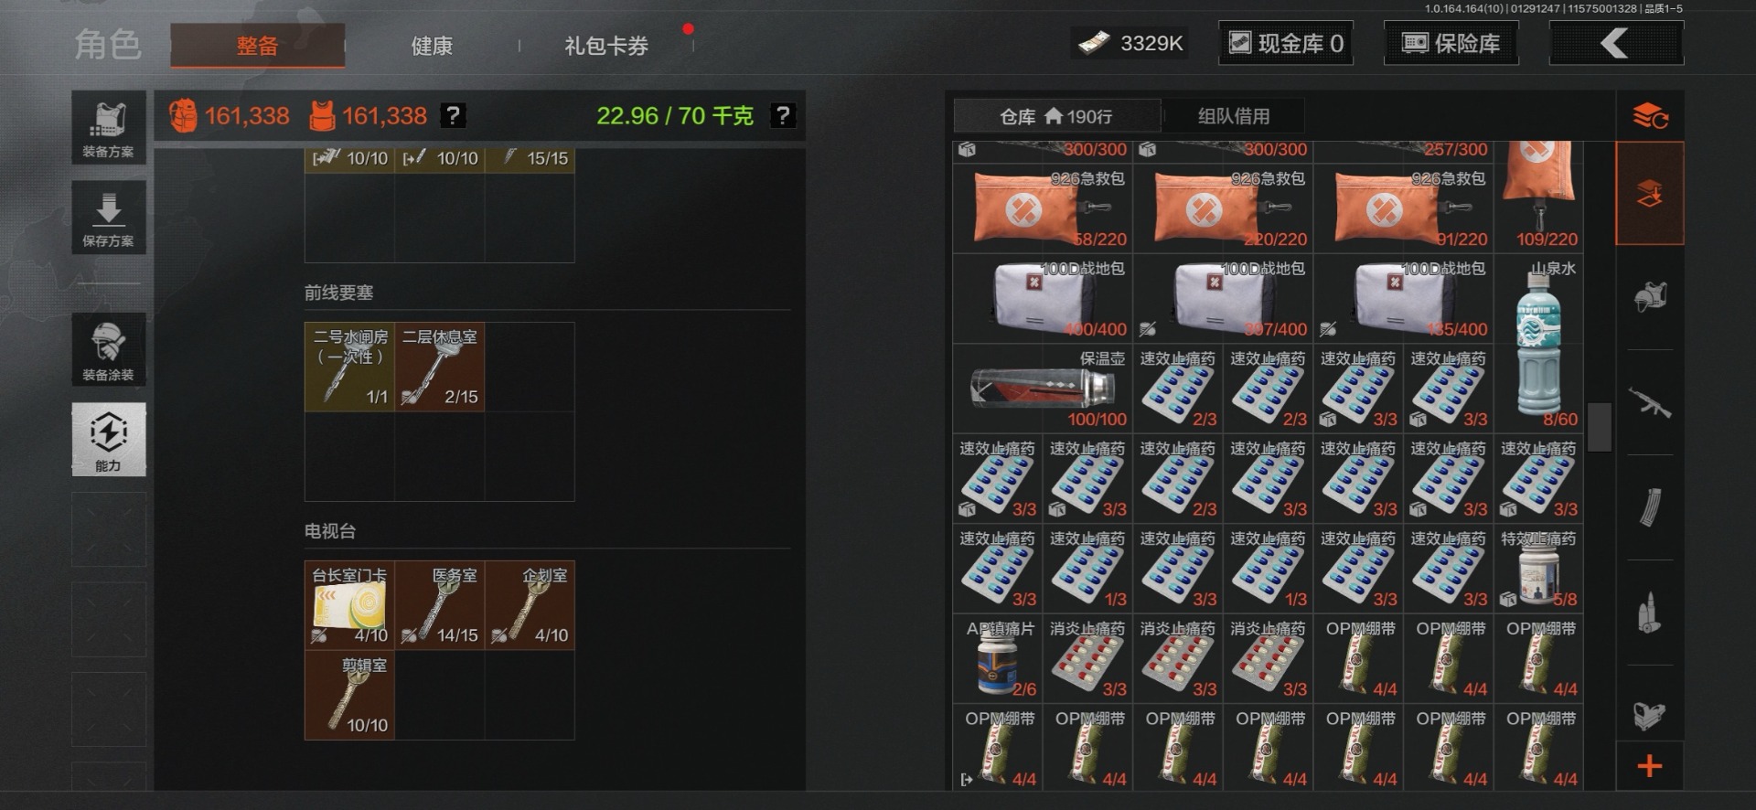Click the question mark beside weight 千克

783,115
